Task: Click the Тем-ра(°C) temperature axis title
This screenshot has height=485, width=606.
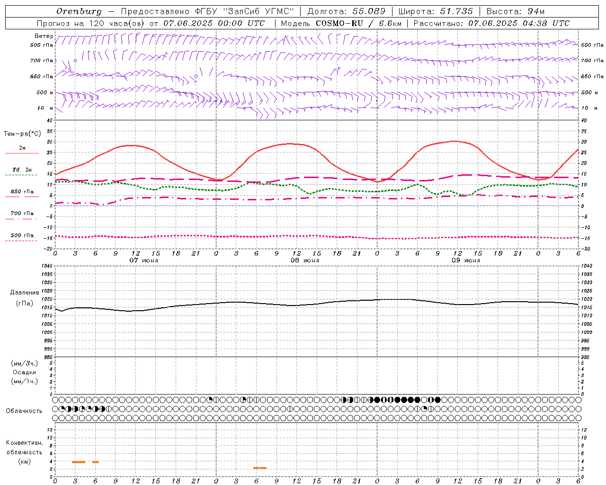Action: coord(22,134)
